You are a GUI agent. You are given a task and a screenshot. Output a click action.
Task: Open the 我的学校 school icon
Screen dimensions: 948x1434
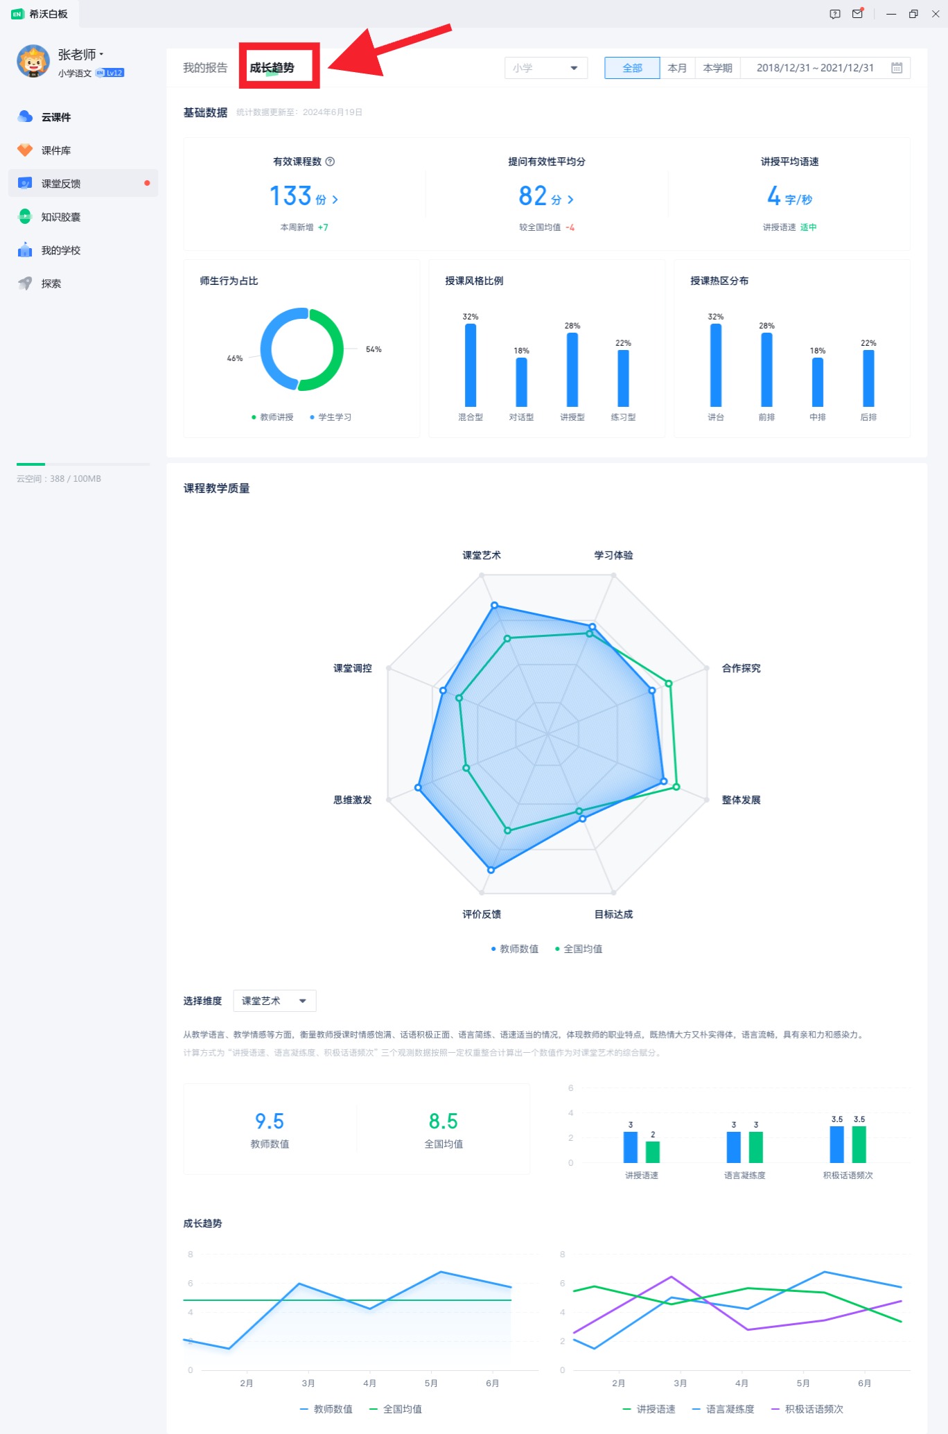pyautogui.click(x=25, y=250)
